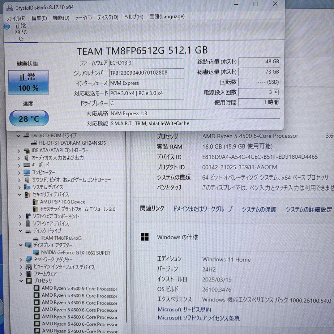Click the firmware field ECFO13.3
This screenshot has height=334, width=334.
point(146,63)
